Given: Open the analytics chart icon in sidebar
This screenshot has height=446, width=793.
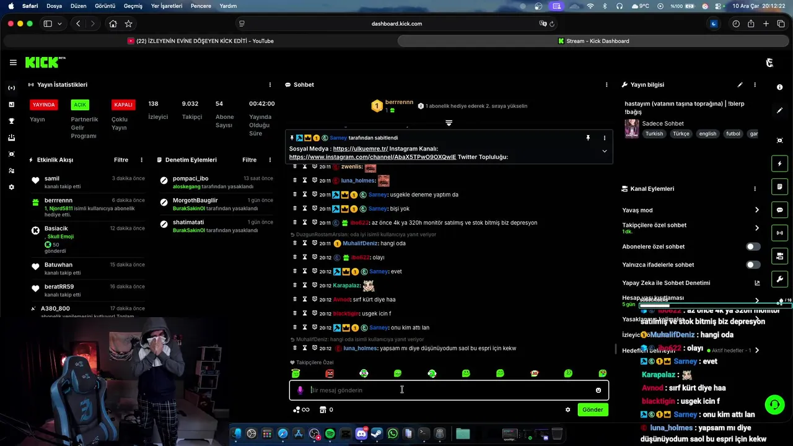Looking at the screenshot, I should [11, 104].
